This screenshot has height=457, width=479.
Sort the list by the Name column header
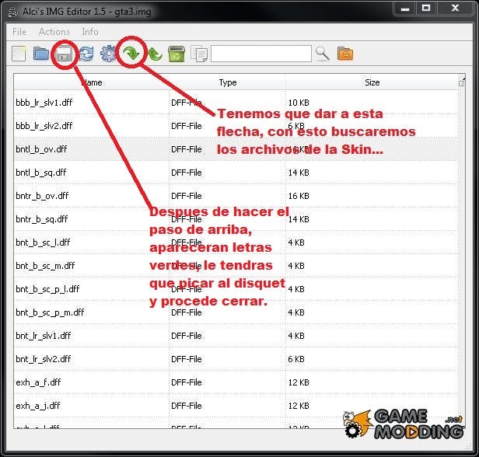[91, 82]
